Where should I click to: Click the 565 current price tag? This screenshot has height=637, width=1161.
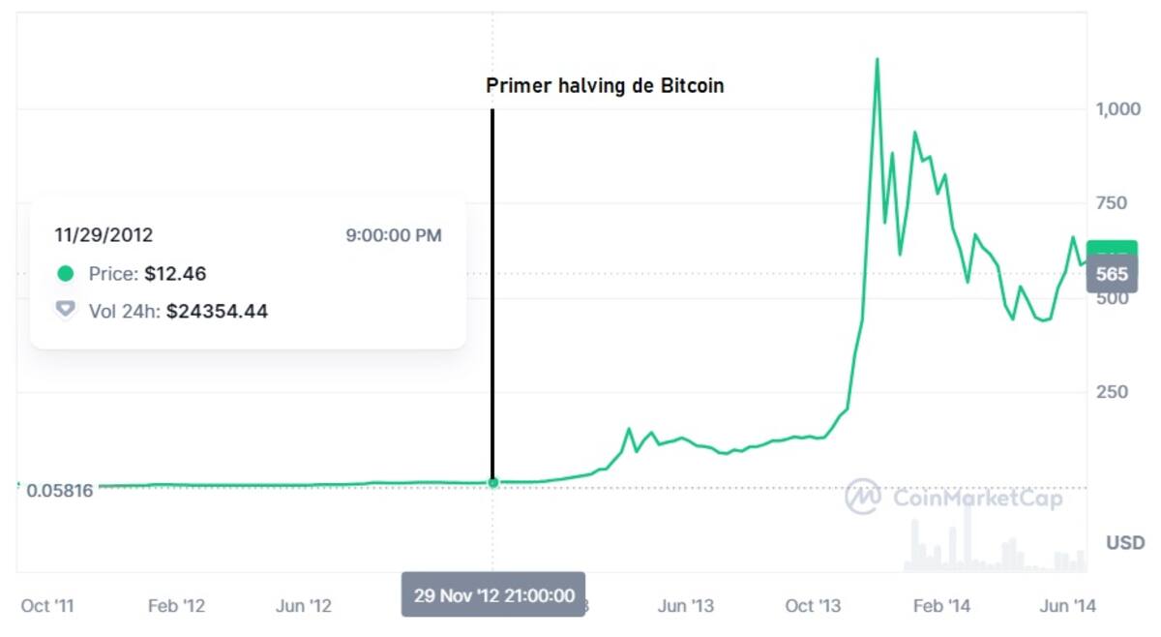1112,274
